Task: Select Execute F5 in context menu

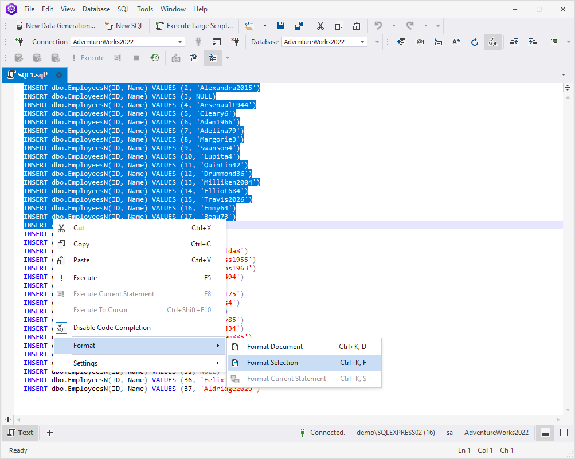Action: point(139,278)
